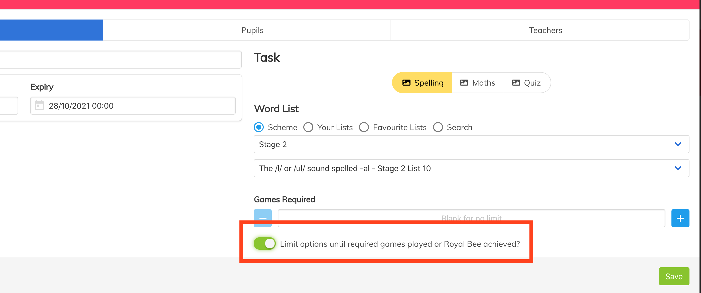701x293 pixels.
Task: Select the Scheme radio button
Action: 258,127
